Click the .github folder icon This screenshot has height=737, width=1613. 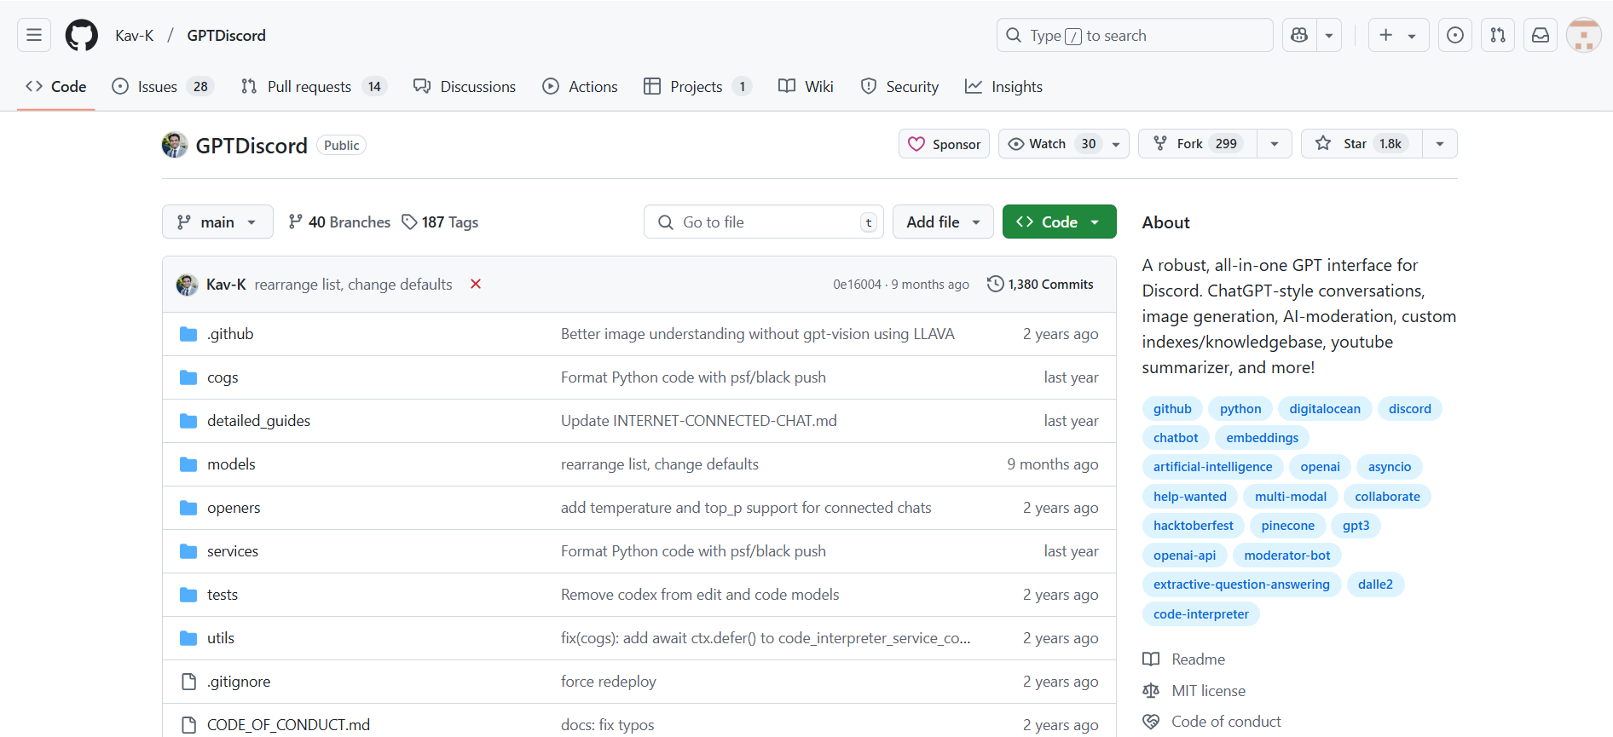pos(188,334)
